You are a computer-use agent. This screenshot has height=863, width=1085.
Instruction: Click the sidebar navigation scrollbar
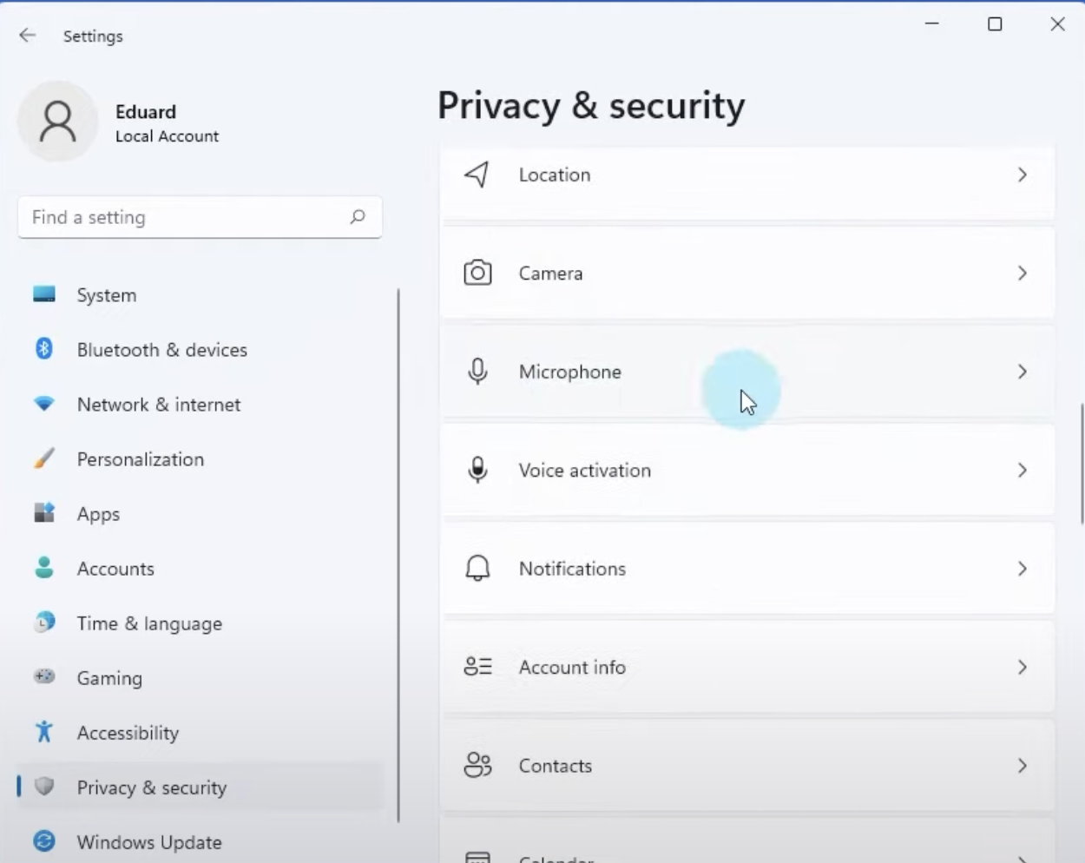click(398, 556)
